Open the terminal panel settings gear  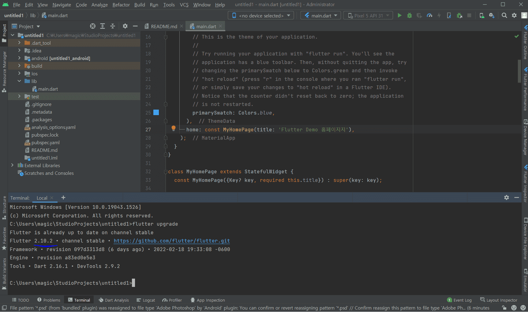[x=507, y=198]
